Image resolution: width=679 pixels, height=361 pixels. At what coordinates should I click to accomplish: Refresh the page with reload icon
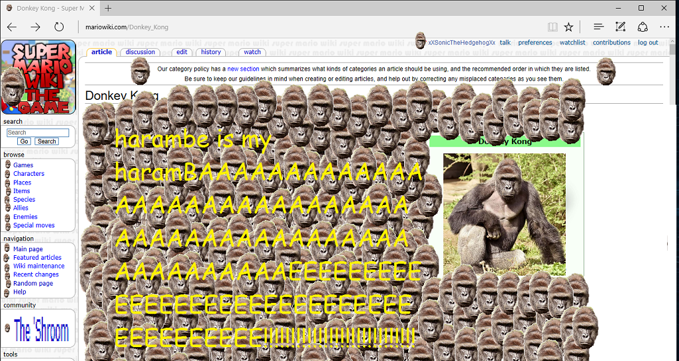pos(59,27)
